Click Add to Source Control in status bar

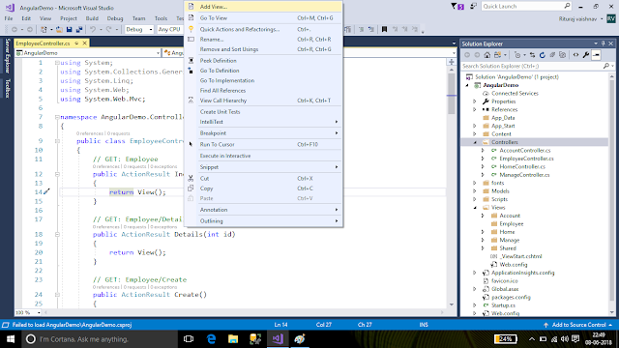point(578,325)
